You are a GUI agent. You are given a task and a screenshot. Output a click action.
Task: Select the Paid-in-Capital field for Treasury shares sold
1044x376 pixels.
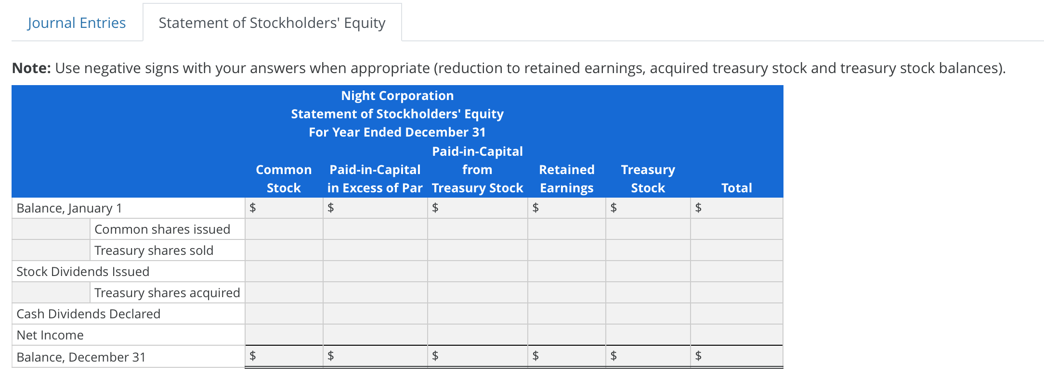pyautogui.click(x=376, y=250)
